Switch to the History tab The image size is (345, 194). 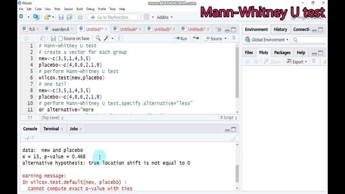click(280, 29)
